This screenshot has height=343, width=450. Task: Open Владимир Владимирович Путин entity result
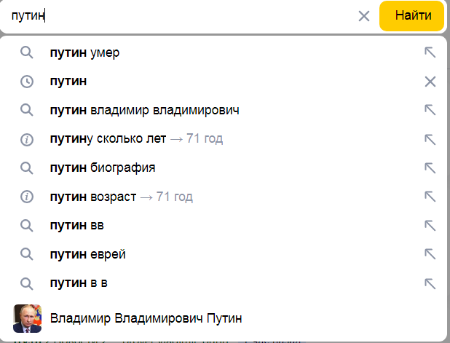click(146, 318)
